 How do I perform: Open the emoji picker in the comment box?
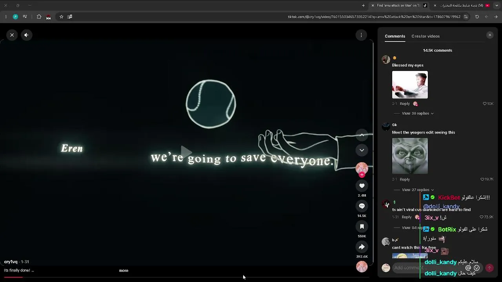[477, 268]
